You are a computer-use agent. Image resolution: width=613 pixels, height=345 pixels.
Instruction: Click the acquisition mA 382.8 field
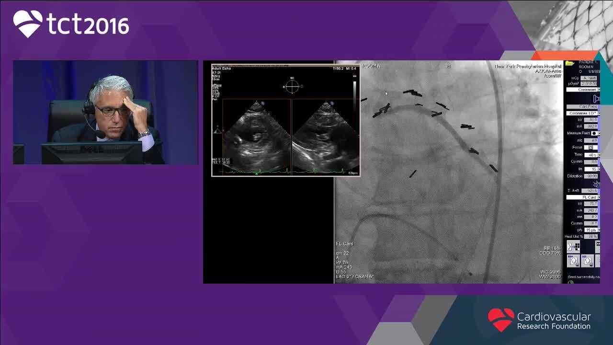click(x=590, y=126)
